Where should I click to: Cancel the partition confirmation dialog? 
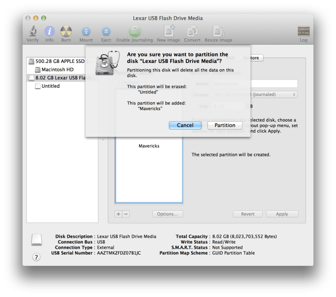(185, 125)
